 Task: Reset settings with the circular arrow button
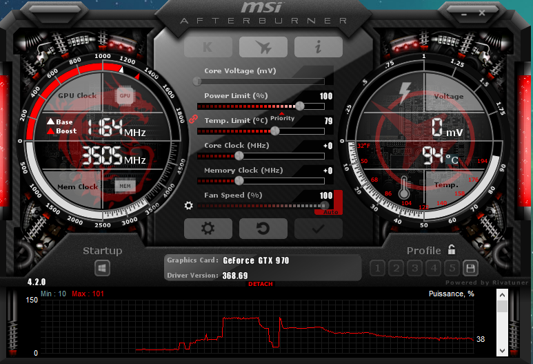coord(263,228)
